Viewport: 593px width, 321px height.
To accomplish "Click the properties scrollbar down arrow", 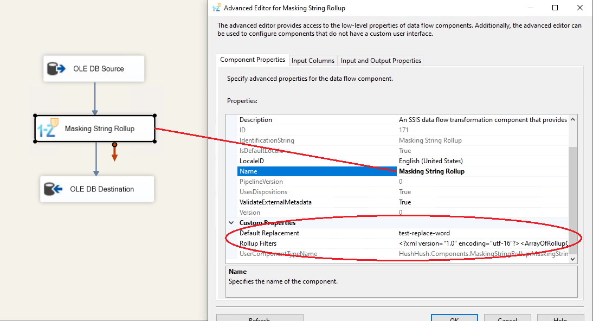I will 573,259.
